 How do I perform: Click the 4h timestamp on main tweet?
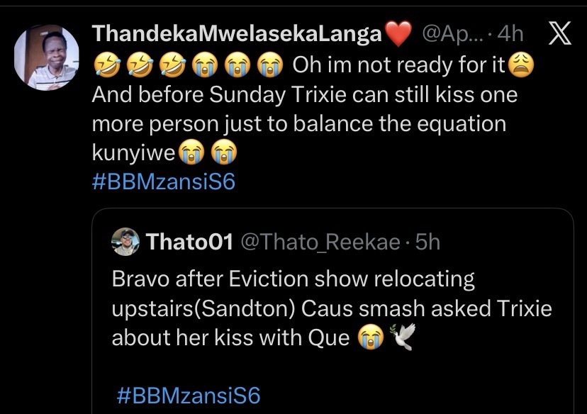509,33
